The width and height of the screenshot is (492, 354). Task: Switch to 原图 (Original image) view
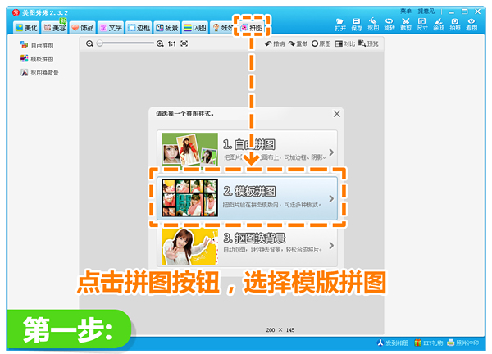click(x=321, y=43)
